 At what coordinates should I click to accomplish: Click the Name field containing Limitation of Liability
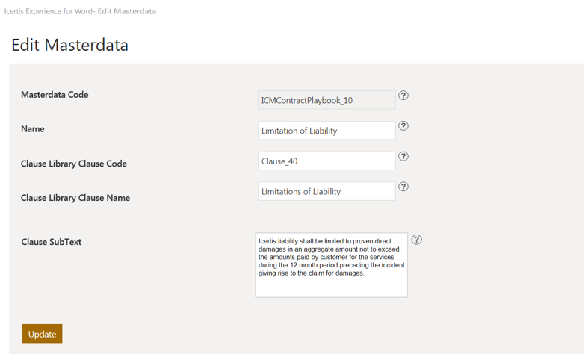click(326, 131)
